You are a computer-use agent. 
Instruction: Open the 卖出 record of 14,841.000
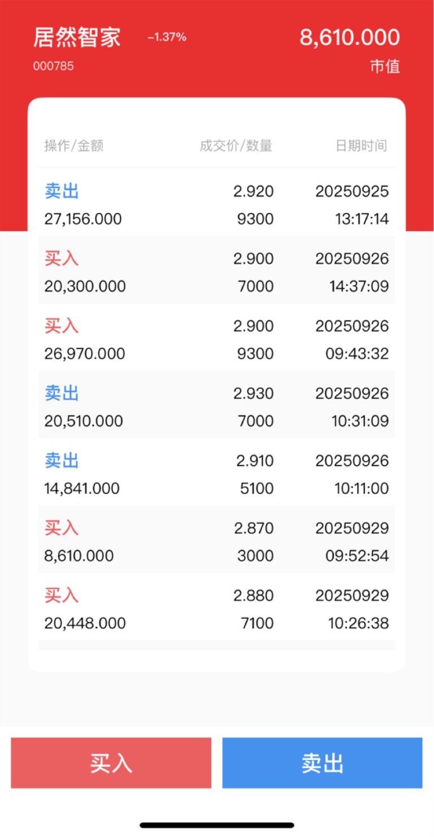[216, 474]
